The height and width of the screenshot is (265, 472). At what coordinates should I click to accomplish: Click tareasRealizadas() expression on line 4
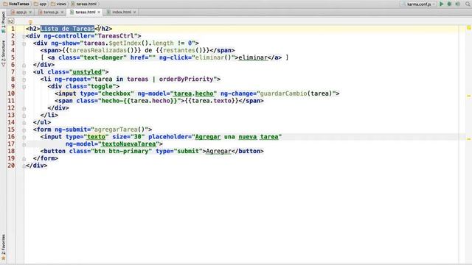point(101,50)
